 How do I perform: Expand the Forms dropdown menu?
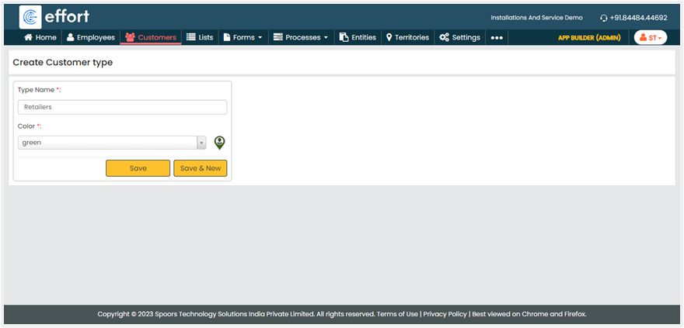tap(243, 37)
